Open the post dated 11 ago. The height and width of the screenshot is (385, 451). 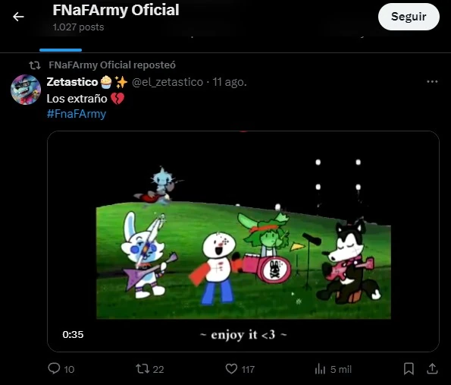point(230,82)
